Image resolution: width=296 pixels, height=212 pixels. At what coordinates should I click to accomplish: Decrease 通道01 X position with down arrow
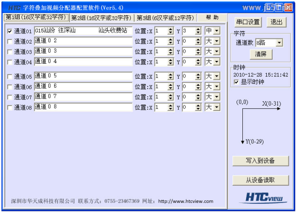click(171, 33)
